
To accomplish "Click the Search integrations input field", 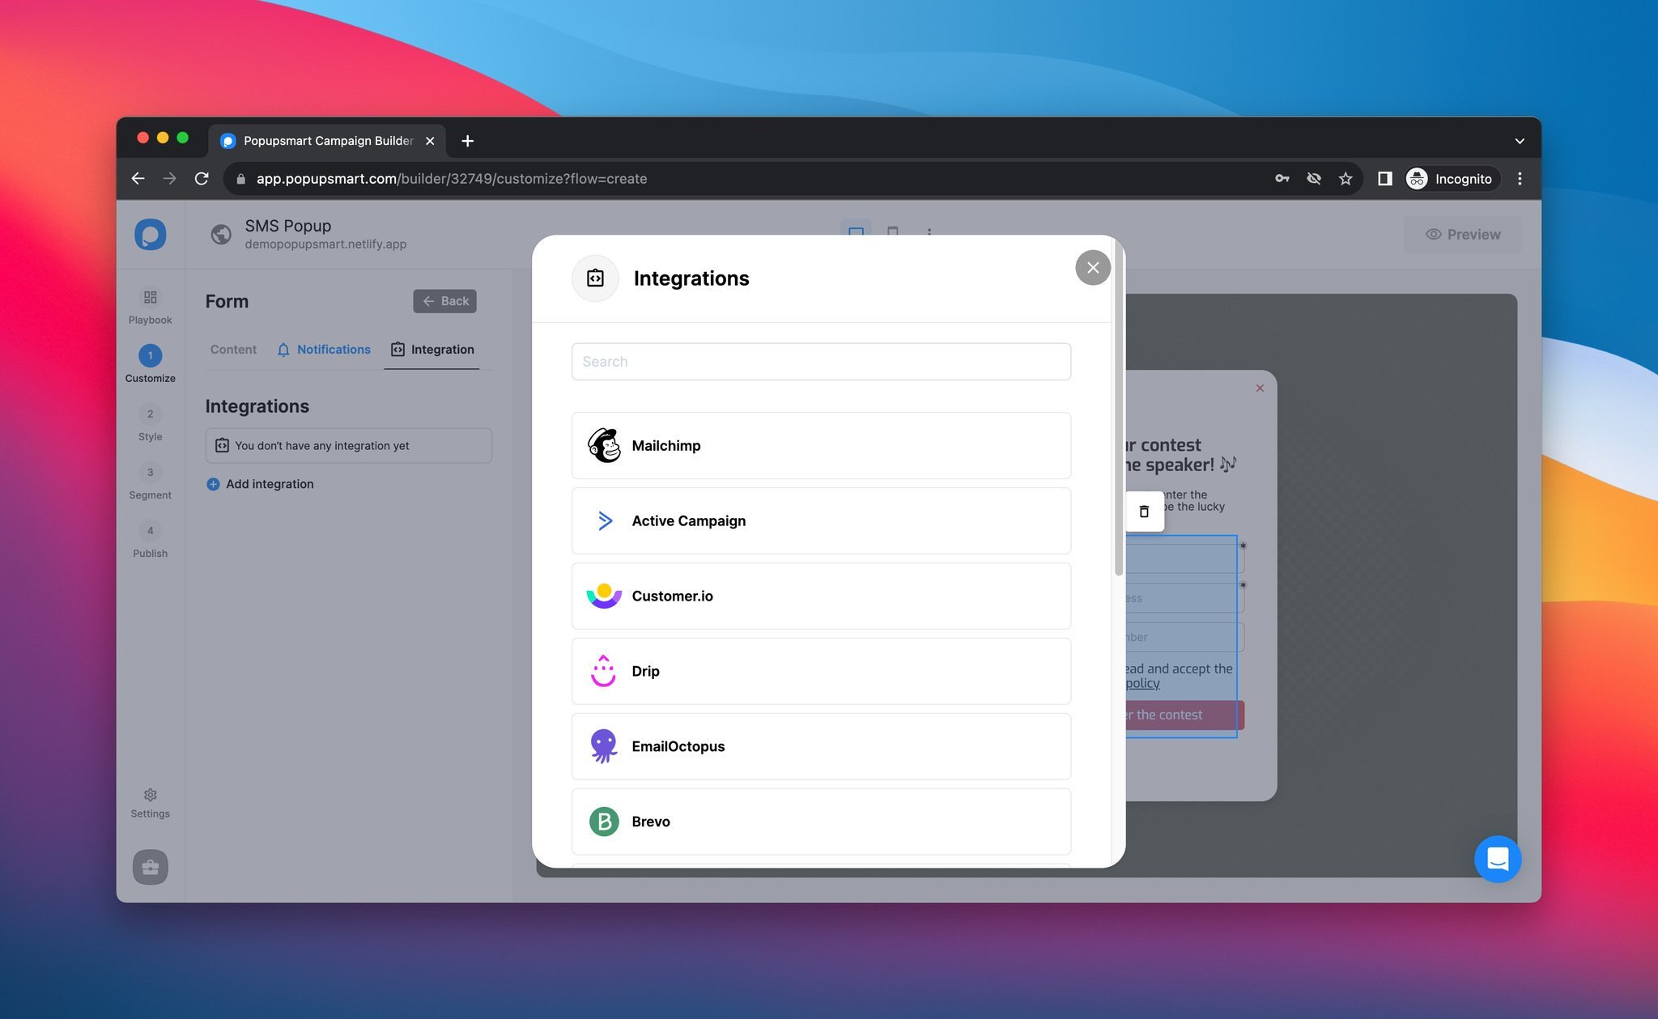I will click(x=821, y=362).
